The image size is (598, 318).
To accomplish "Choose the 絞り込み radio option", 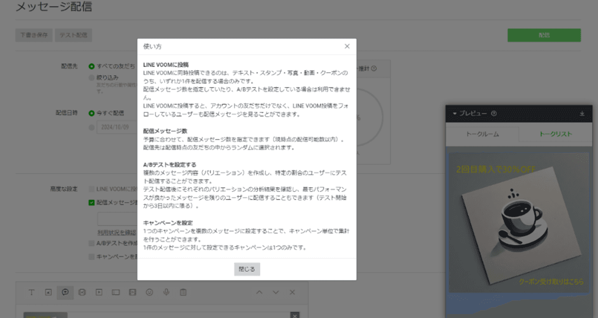I will pos(91,77).
